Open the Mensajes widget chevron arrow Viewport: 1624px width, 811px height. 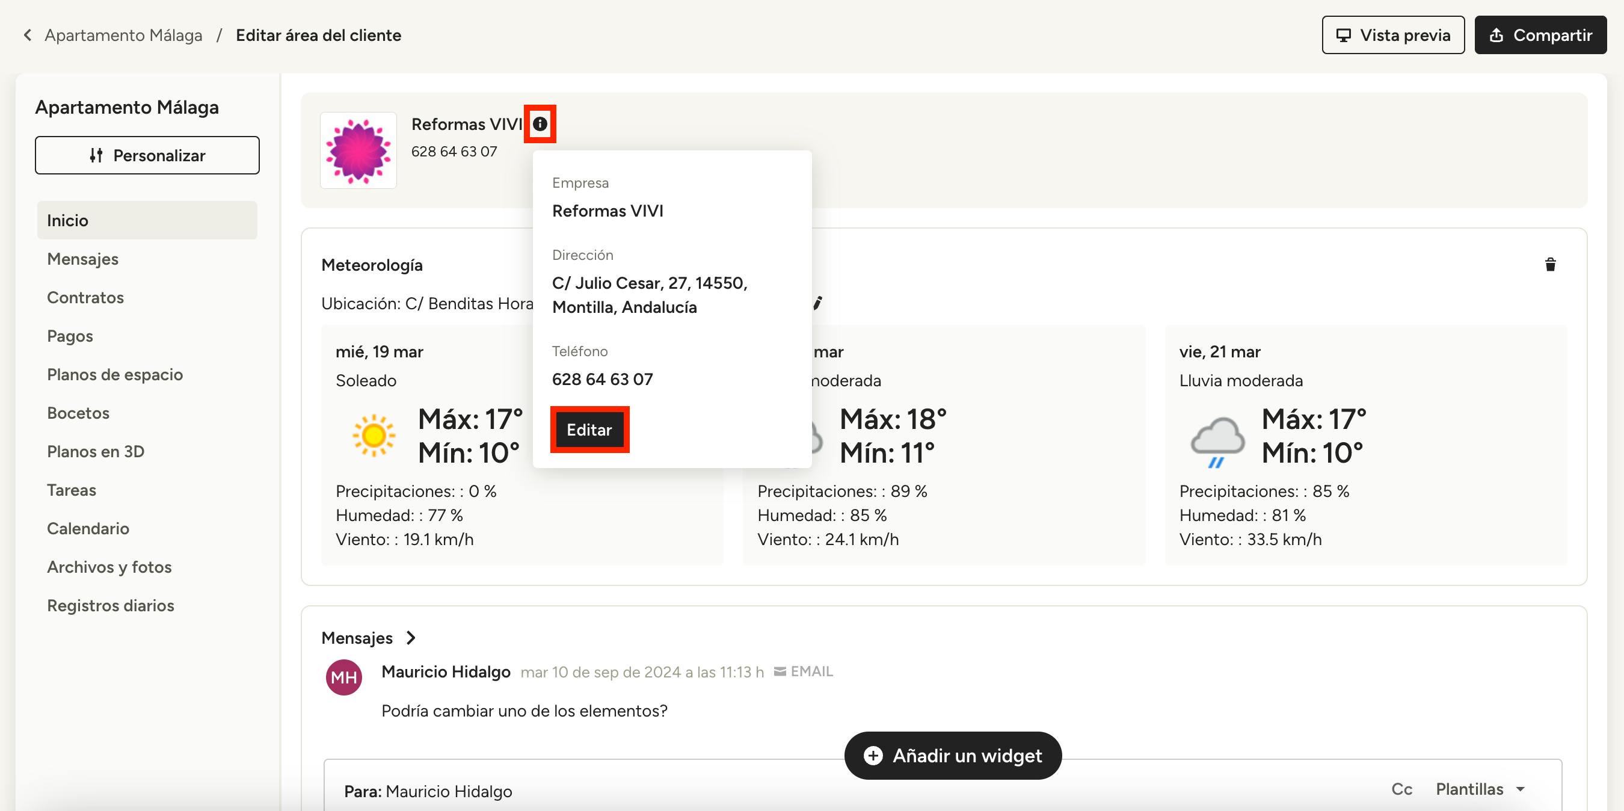(x=411, y=638)
